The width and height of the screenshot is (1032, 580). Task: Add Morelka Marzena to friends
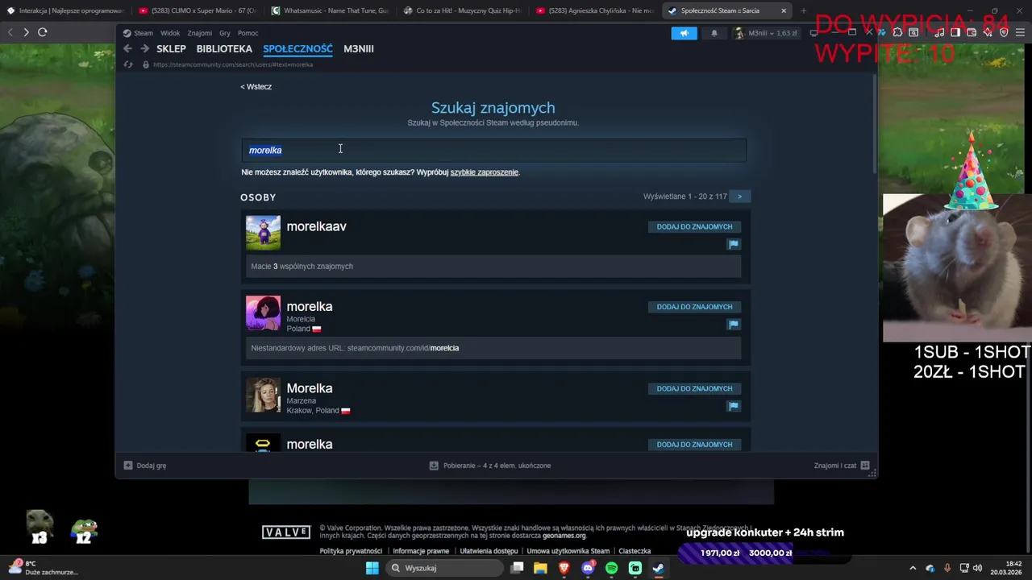tap(694, 389)
